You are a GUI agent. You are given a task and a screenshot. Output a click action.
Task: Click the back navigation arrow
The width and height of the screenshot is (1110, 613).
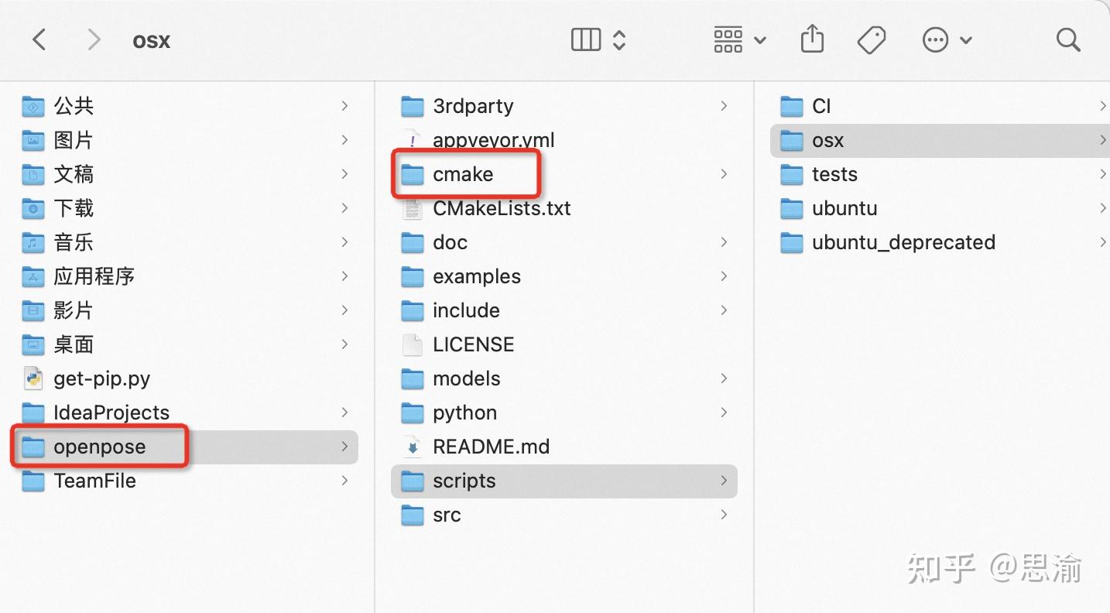(39, 39)
